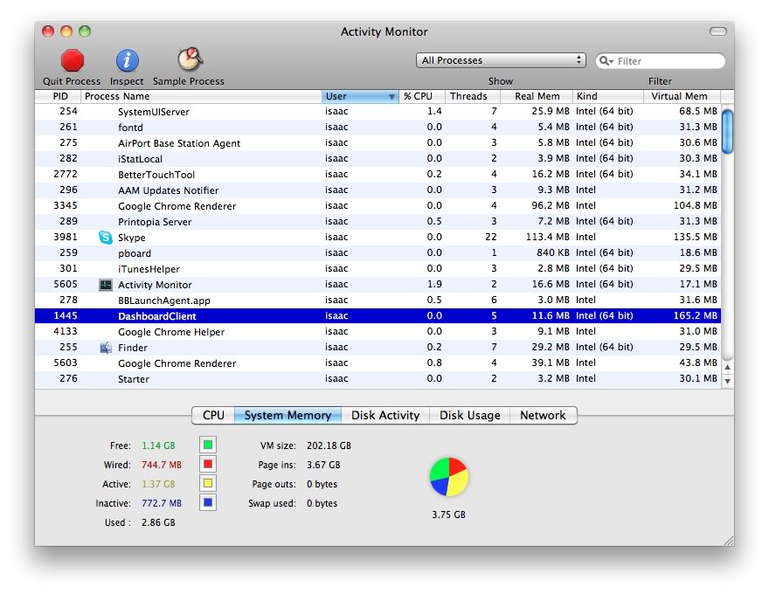Sort by Process Name column header
This screenshot has height=594, width=769.
201,96
